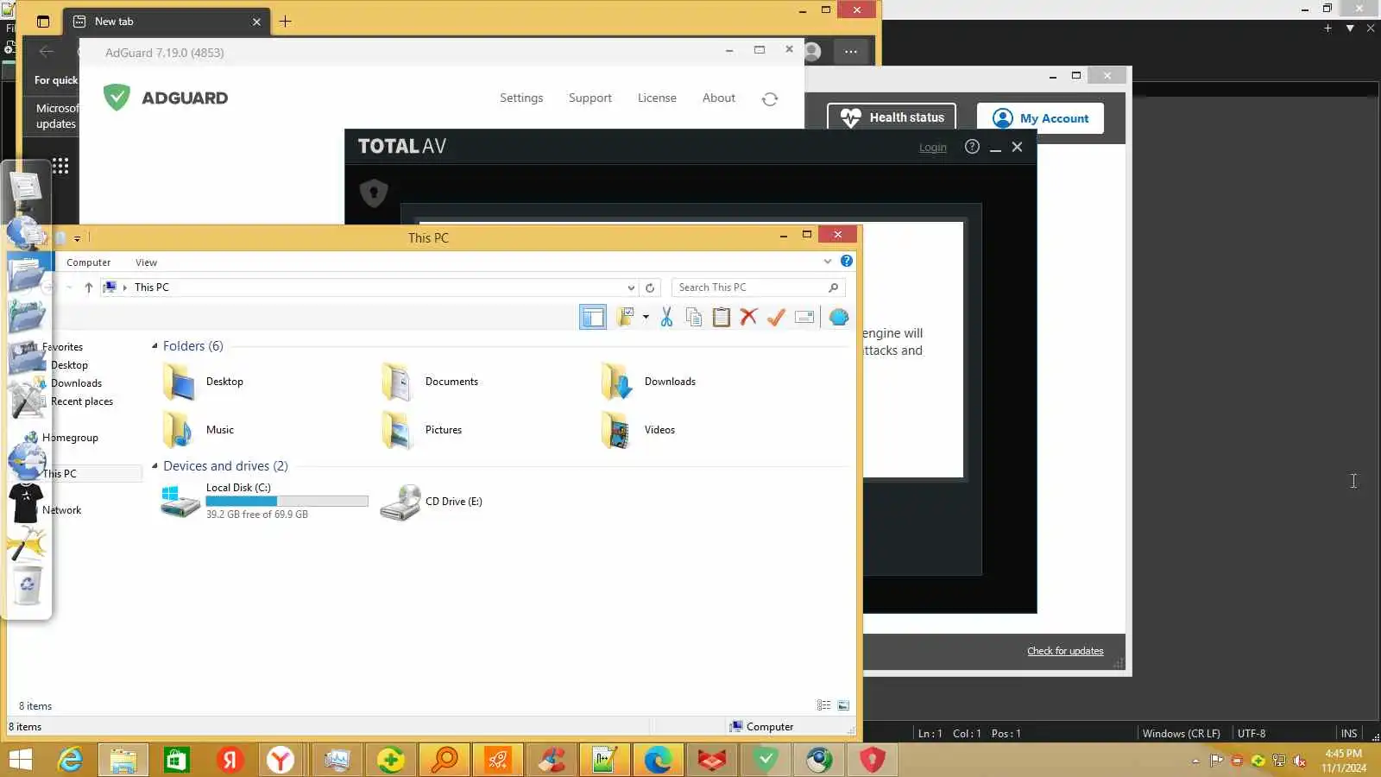Click the Health status button
The width and height of the screenshot is (1381, 777).
pos(892,117)
